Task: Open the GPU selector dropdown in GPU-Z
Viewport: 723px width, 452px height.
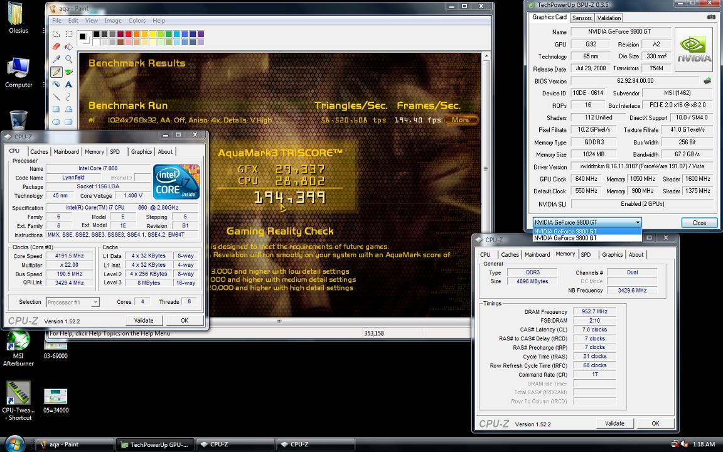Action: [x=587, y=222]
